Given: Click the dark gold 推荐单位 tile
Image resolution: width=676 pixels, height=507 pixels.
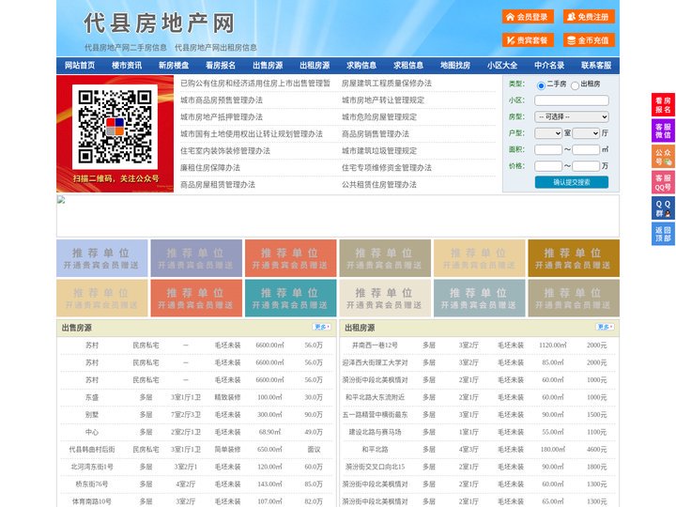Looking at the screenshot, I should coord(574,258).
